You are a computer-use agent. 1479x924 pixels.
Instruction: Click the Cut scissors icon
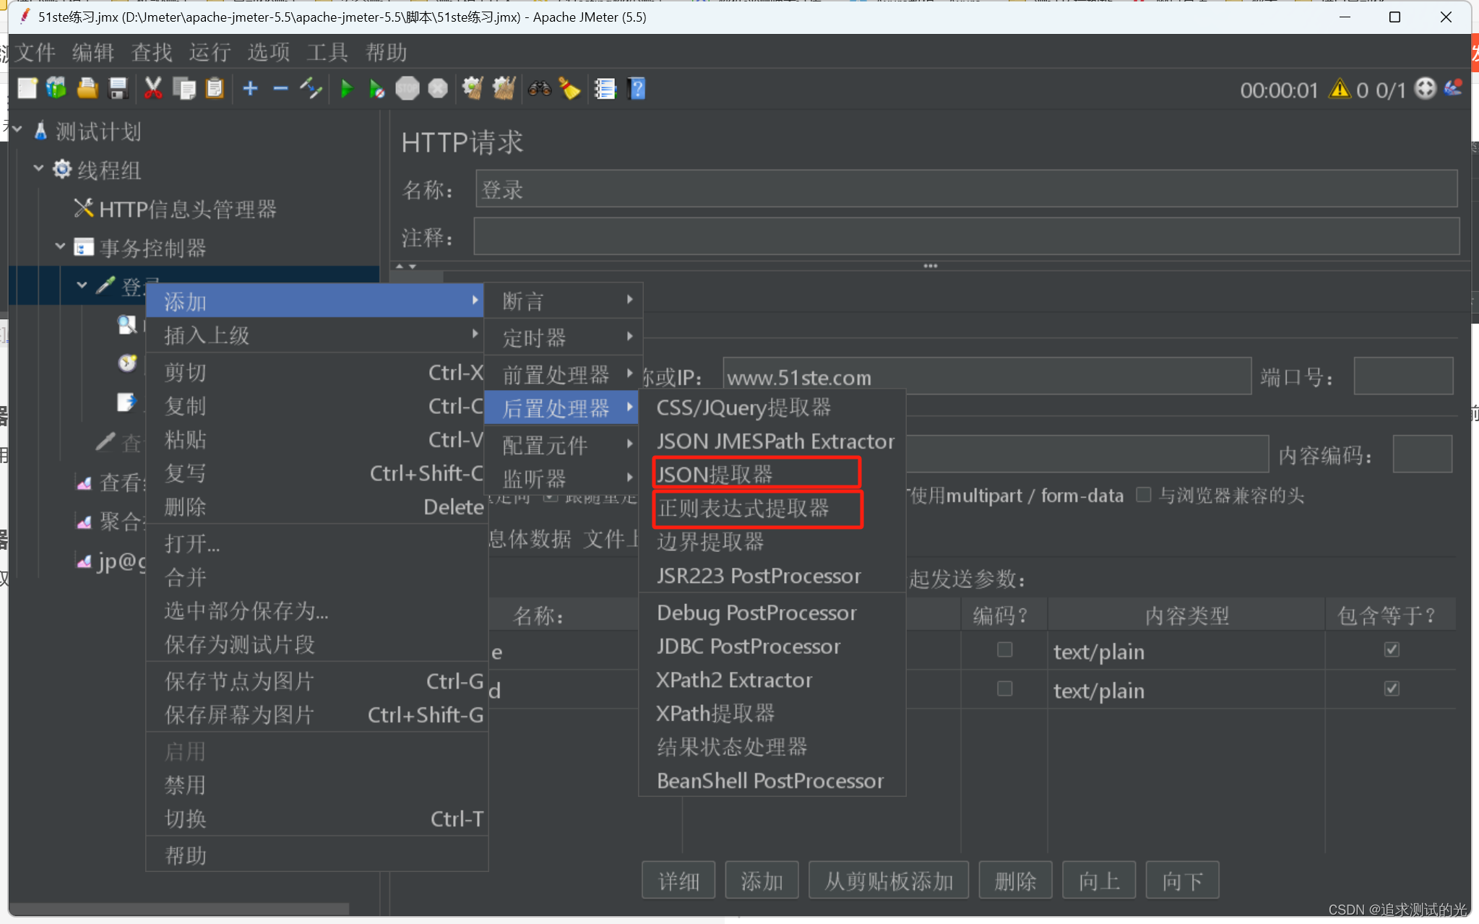152,88
